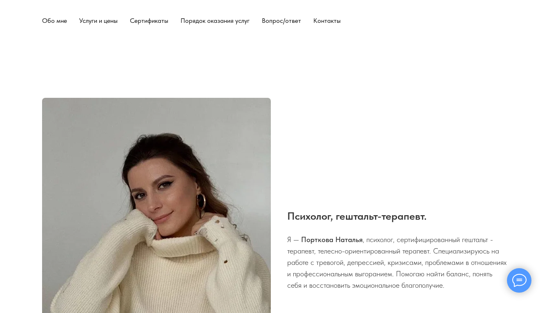The image size is (558, 313).
Task: Click the 'Контакты' navigation link
Action: click(327, 21)
